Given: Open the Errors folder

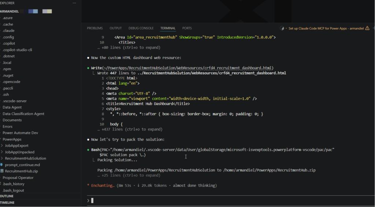Looking at the screenshot, I should [7, 127].
